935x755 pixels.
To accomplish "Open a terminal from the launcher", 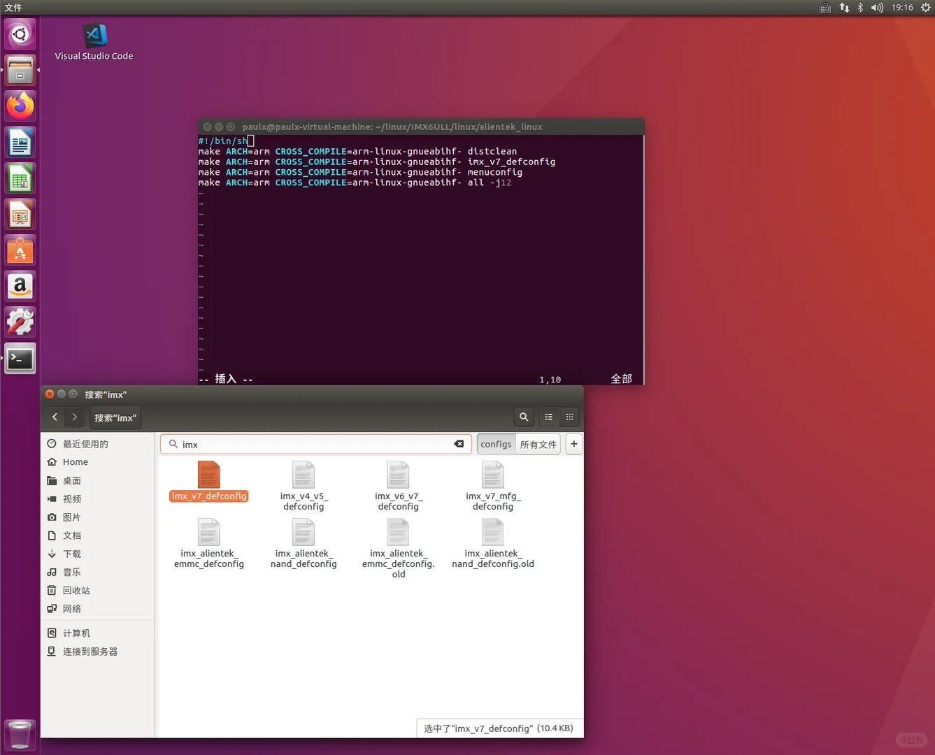I will tap(20, 359).
